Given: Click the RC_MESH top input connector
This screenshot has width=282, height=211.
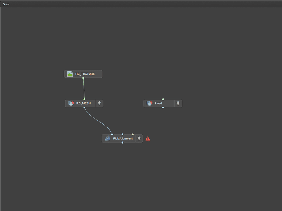Looking at the screenshot, I should pos(84,99).
